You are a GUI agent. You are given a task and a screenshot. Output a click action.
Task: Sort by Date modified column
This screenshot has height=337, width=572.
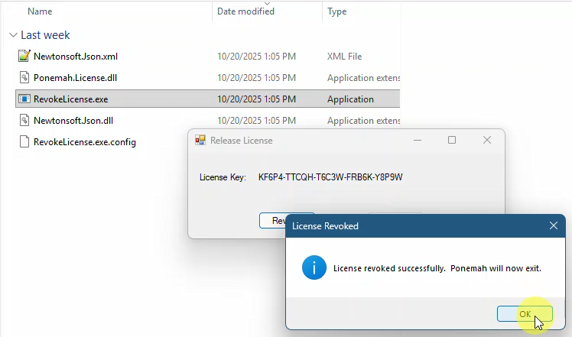pos(245,11)
